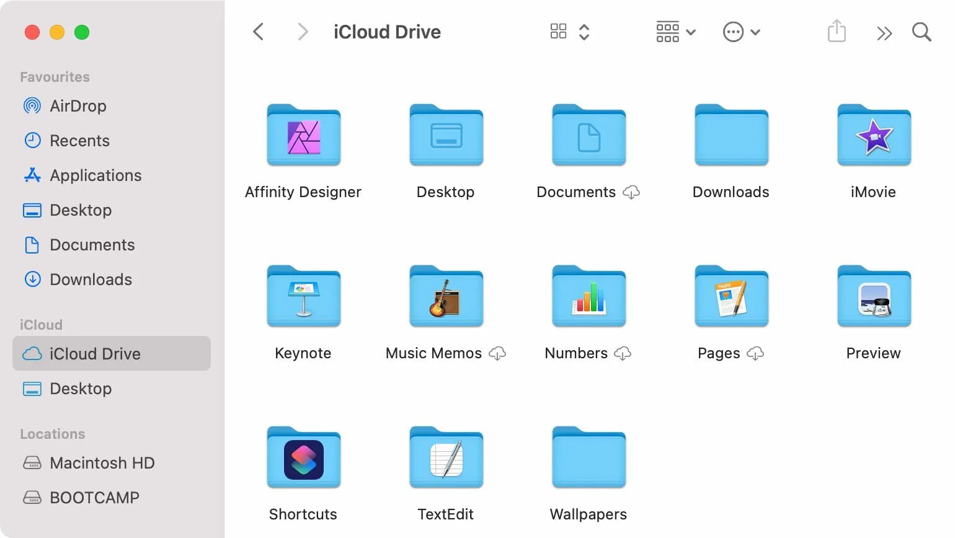Open the Documents folder icon in grid

(x=589, y=134)
